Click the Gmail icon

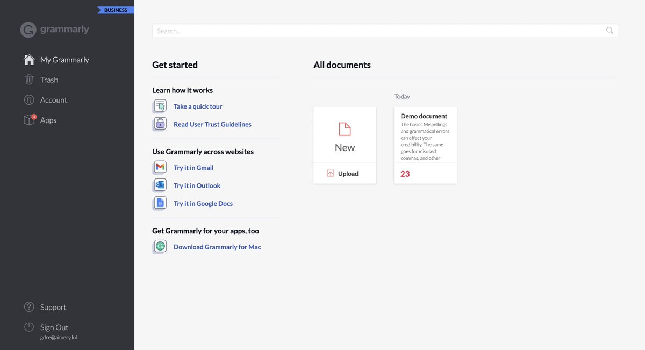pyautogui.click(x=160, y=168)
